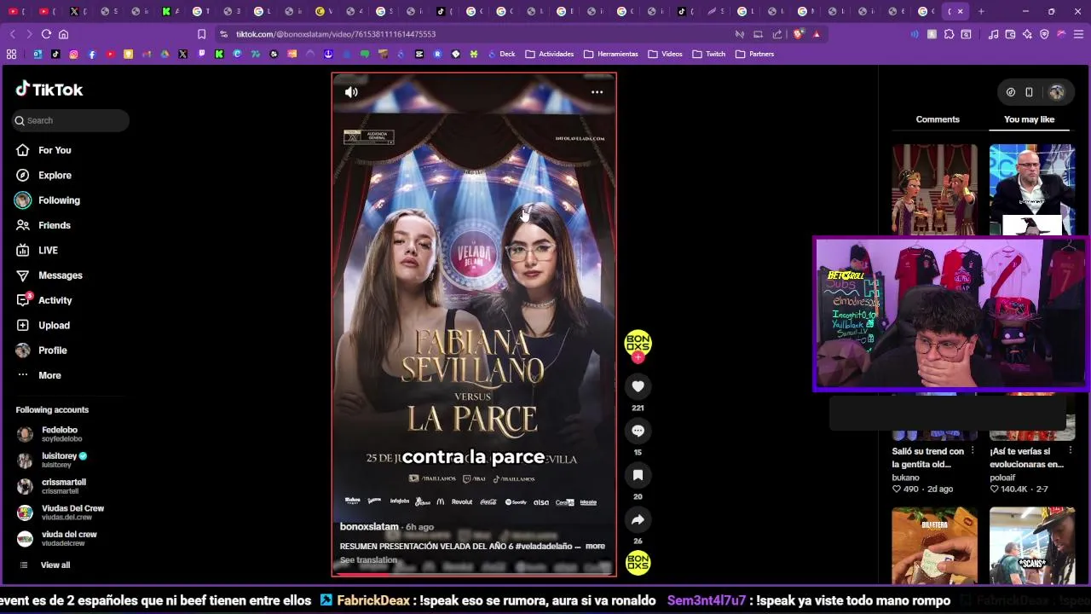The height and width of the screenshot is (614, 1091).
Task: Expand View all following accounts
Action: (x=44, y=565)
